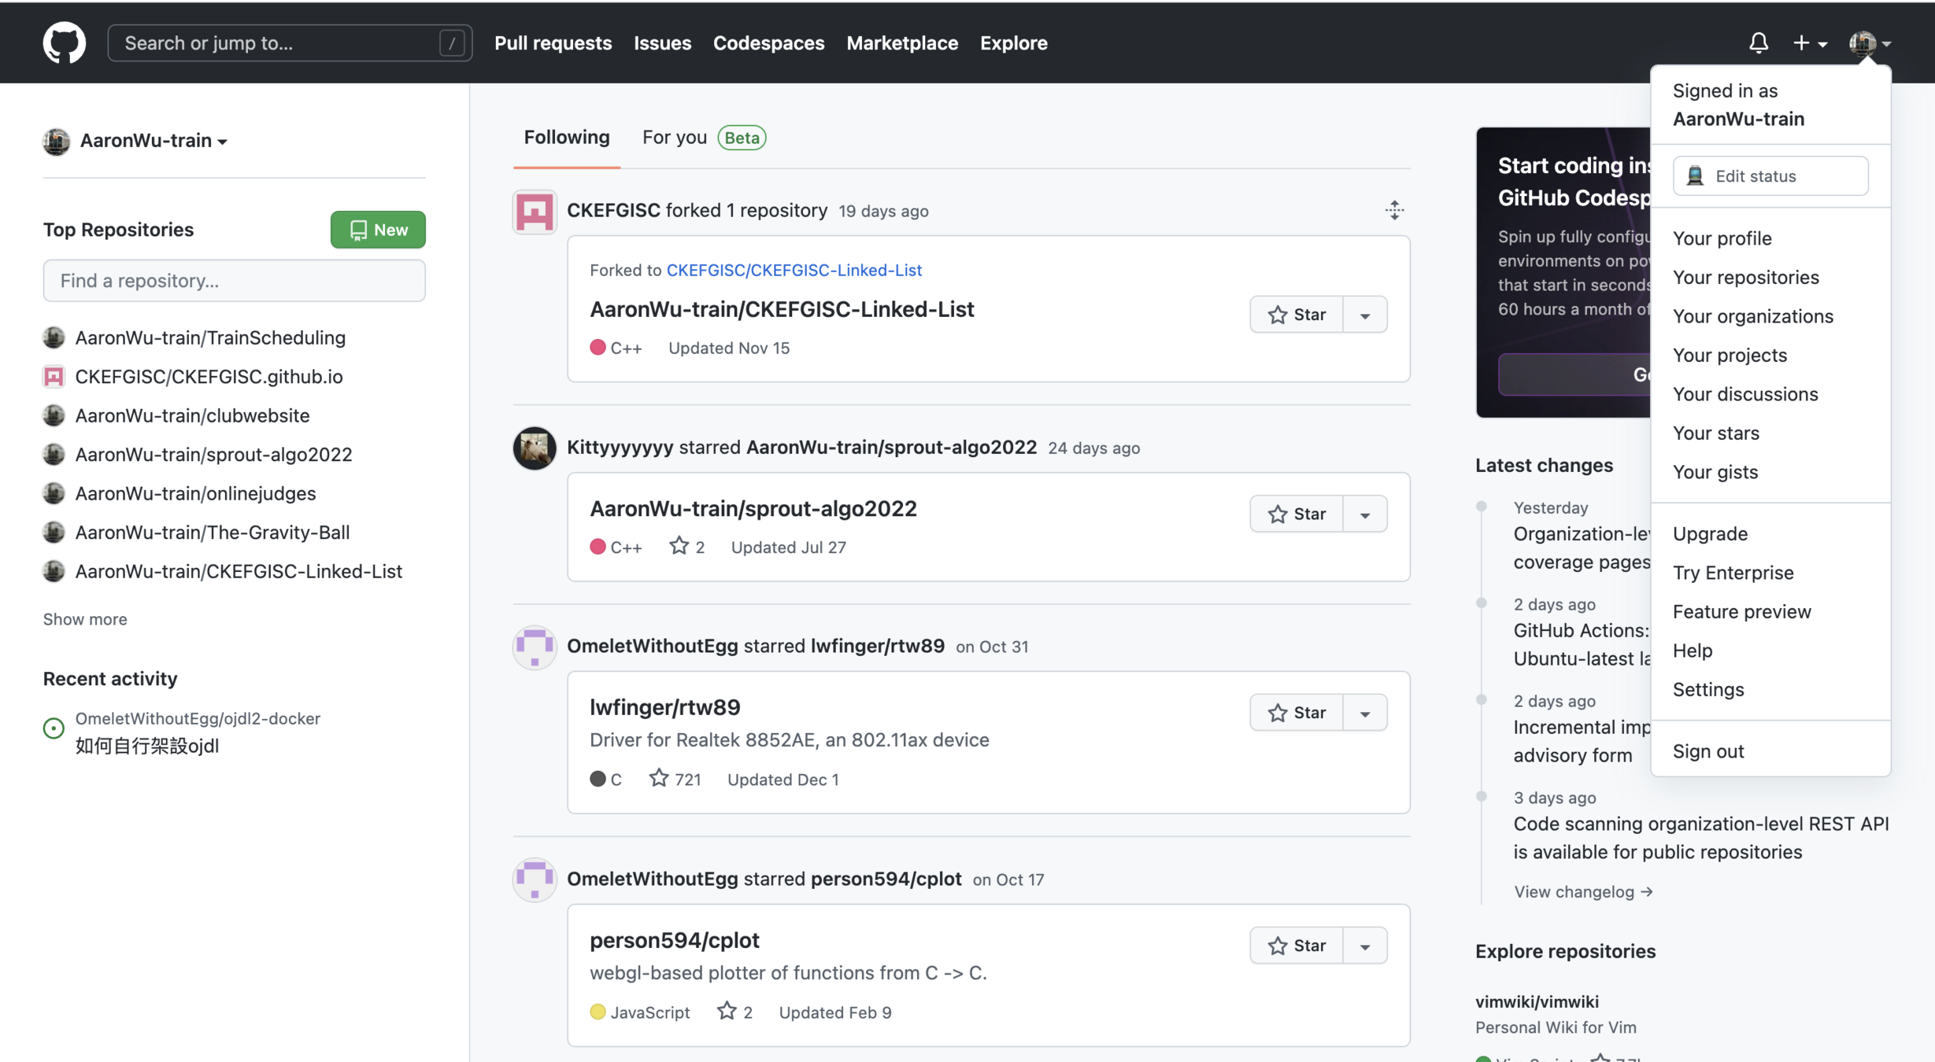Image resolution: width=1935 pixels, height=1062 pixels.
Task: Collapse the avatar user menu in header
Action: click(1870, 42)
